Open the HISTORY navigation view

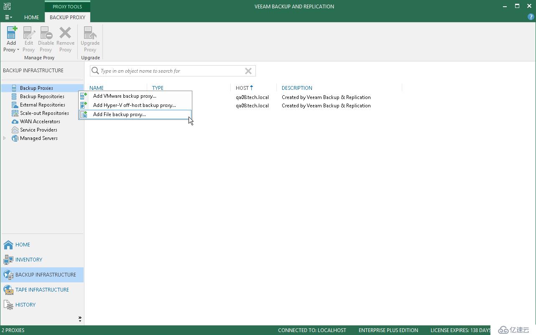42,305
